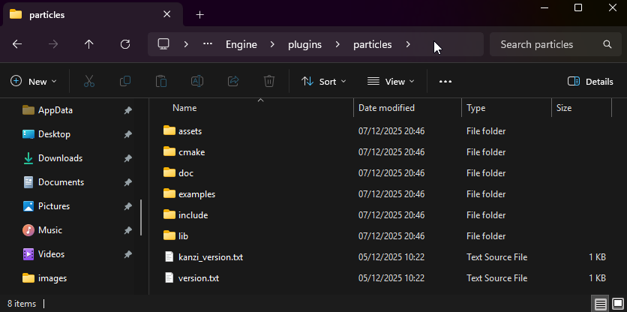The image size is (627, 312).
Task: Unpin AppData using its pin icon
Action: click(x=128, y=110)
